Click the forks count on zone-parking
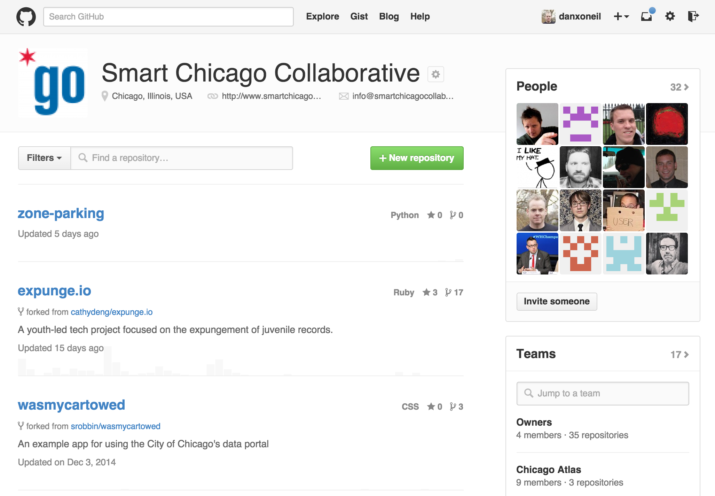Screen dimensions: 715x496 coord(456,215)
